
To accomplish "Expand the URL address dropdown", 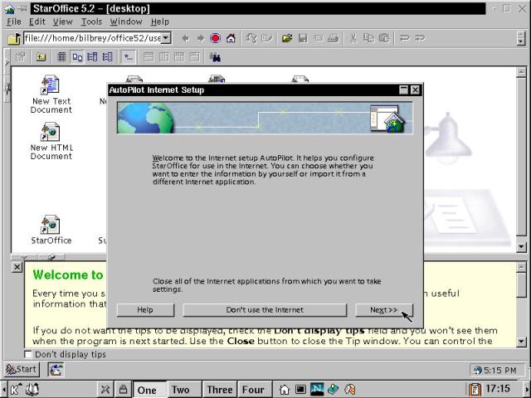I will tap(166, 38).
